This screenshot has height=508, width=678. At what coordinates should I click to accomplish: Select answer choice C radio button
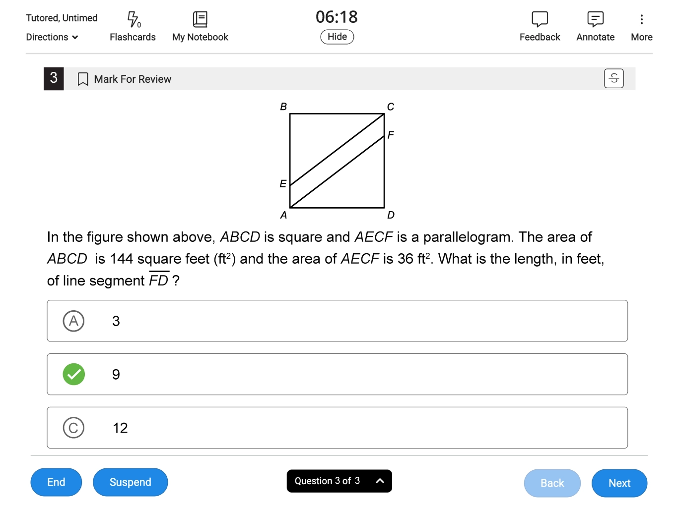(74, 428)
